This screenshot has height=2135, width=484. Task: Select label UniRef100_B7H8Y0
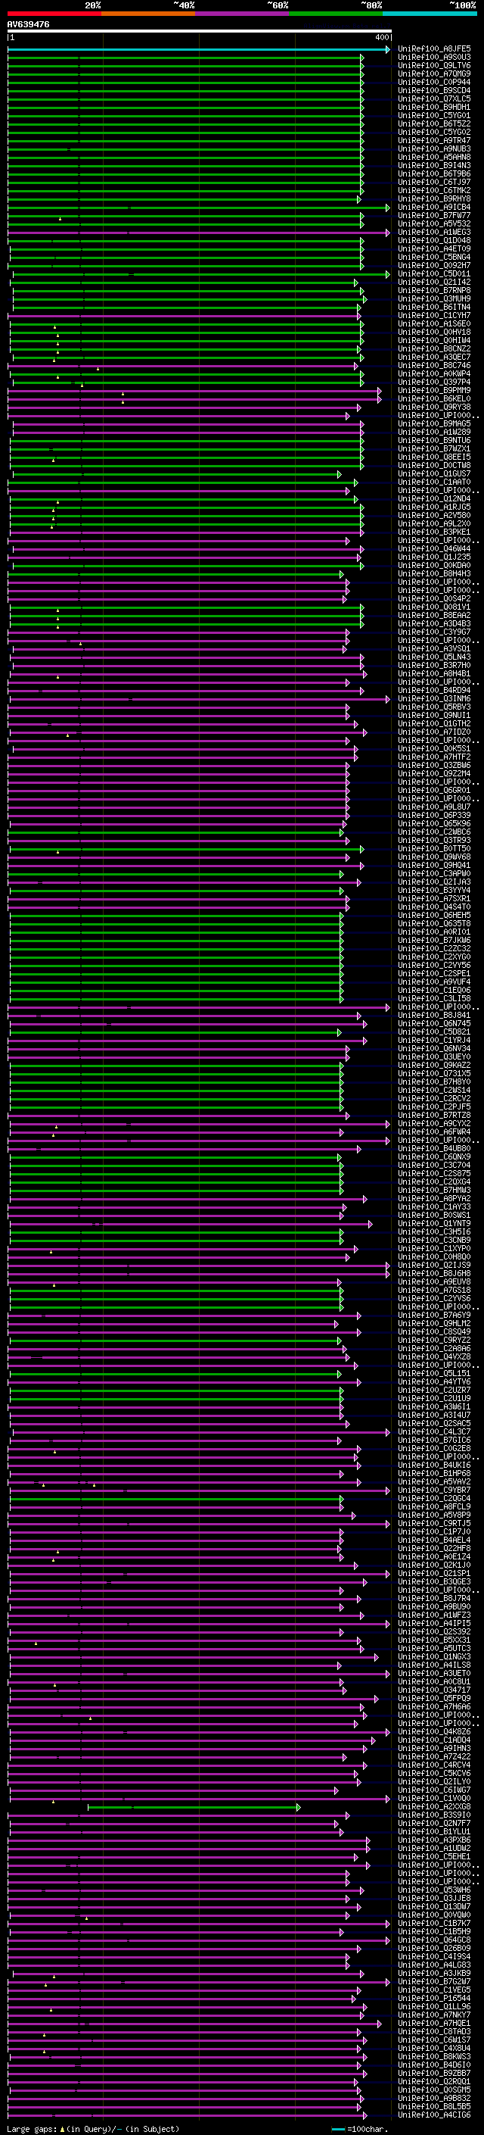[x=434, y=1082]
